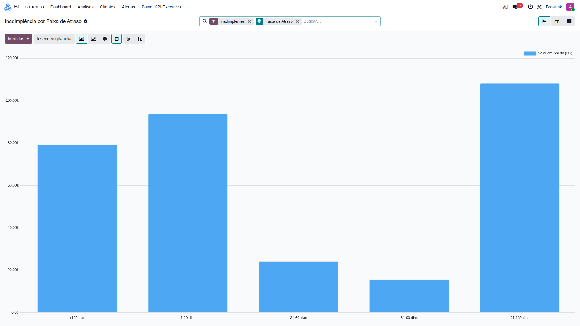Click the 91-180 dias bar
Viewport: 580px width, 326px height.
point(520,198)
